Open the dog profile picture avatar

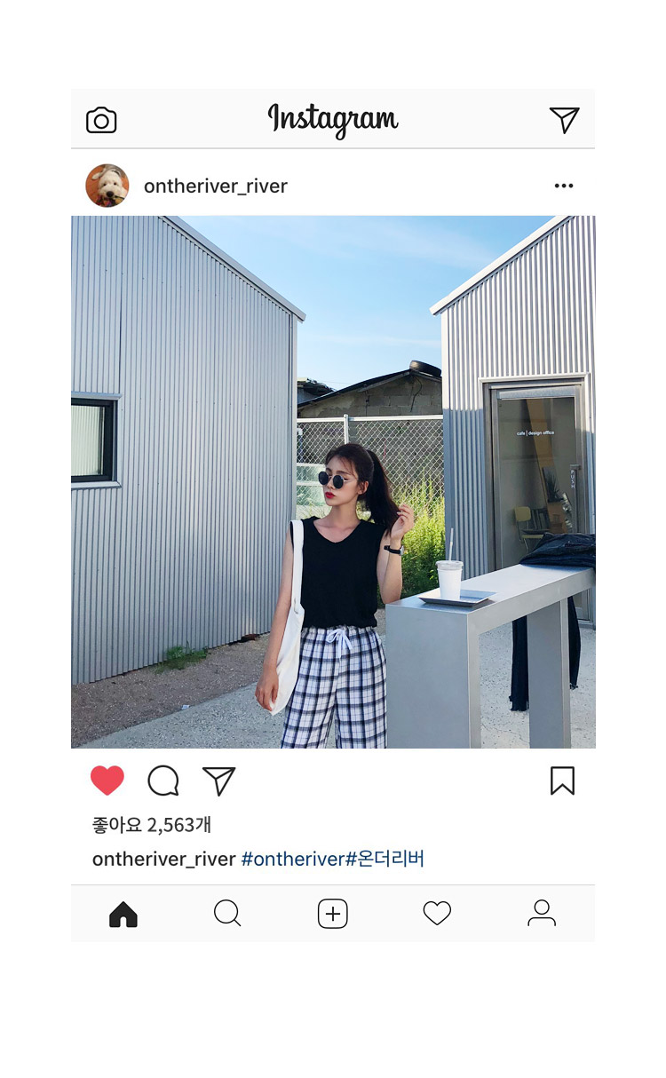coord(107,186)
